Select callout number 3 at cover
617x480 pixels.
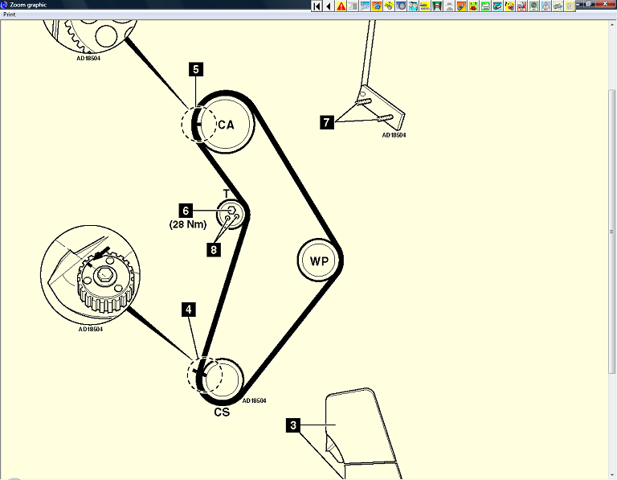coord(294,424)
